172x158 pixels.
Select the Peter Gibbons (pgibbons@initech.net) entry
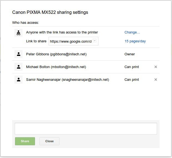56,54
